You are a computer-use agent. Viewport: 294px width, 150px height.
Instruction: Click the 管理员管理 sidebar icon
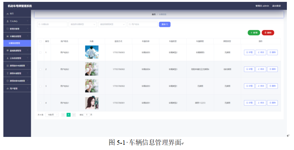[7, 29]
